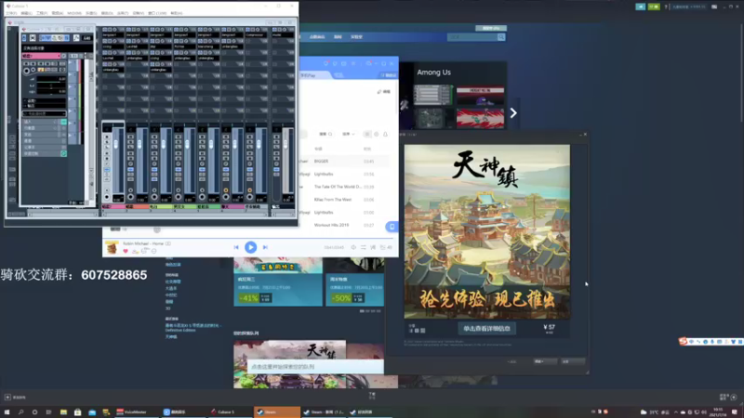The image size is (744, 418).
Task: Open volume control in music player
Action: click(x=353, y=247)
